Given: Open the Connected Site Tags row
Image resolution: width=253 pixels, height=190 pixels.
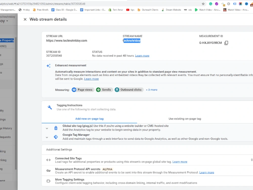Looking at the screenshot, I should click(x=147, y=160).
